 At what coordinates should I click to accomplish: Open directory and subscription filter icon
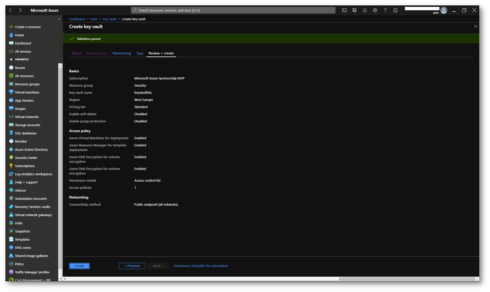(x=354, y=10)
